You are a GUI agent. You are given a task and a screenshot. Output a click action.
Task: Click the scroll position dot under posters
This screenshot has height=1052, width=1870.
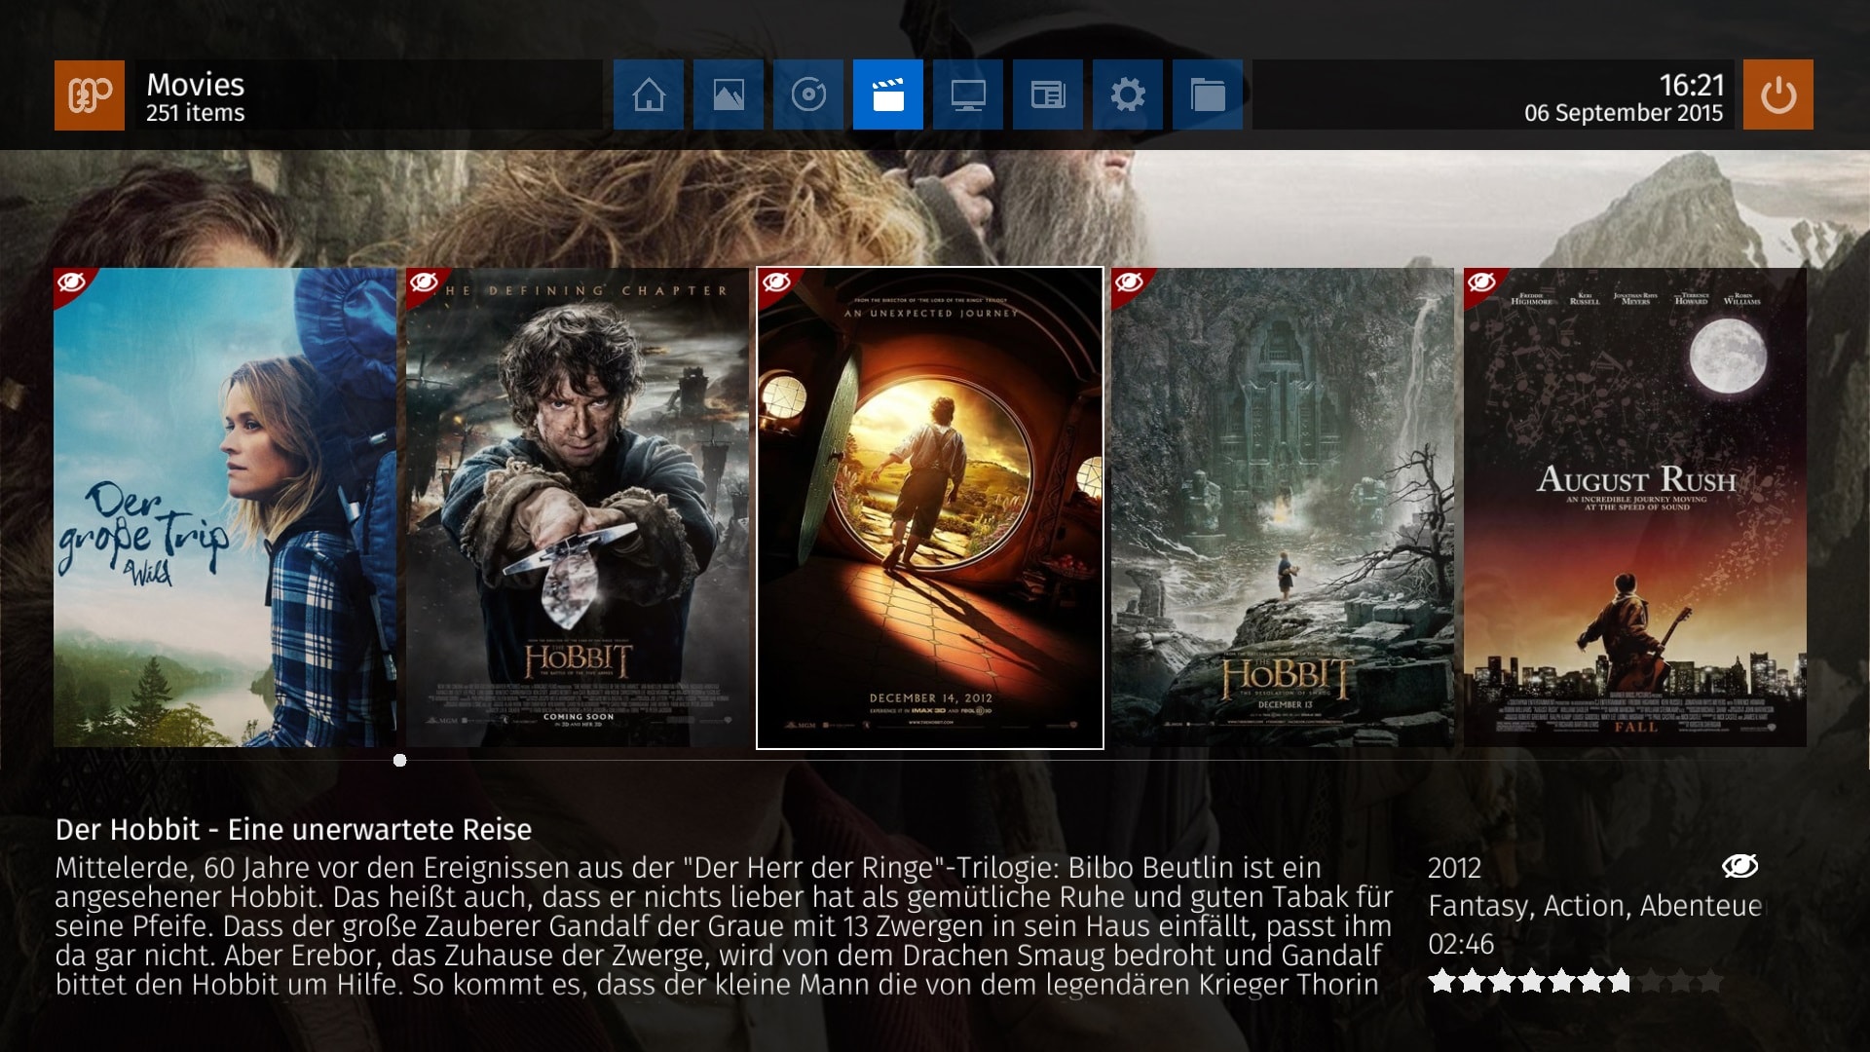point(399,760)
